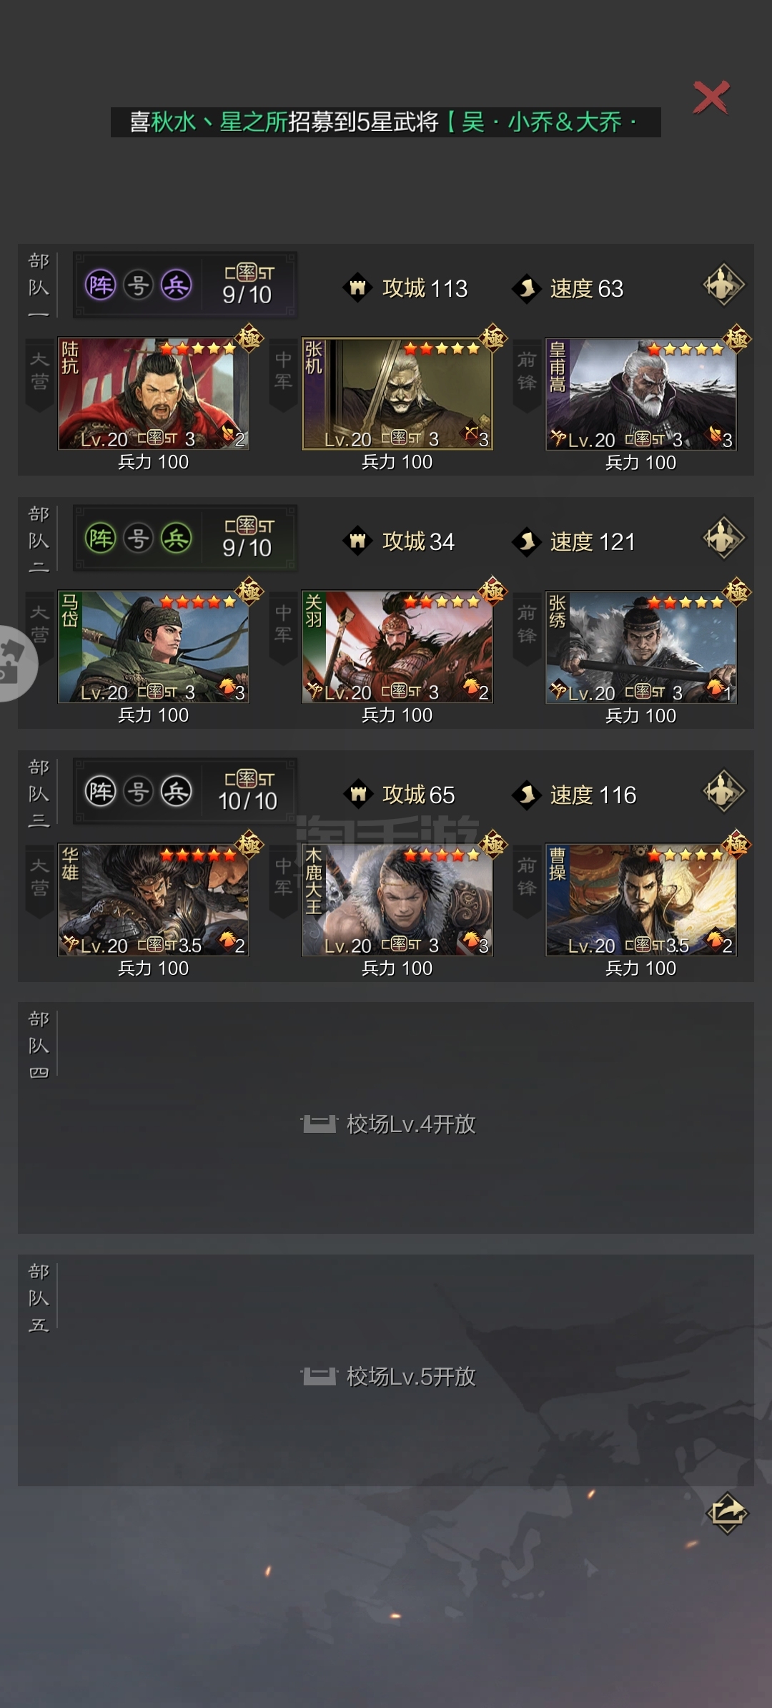Open troop two cavalry configuration icon
The height and width of the screenshot is (1708, 772).
(x=723, y=538)
